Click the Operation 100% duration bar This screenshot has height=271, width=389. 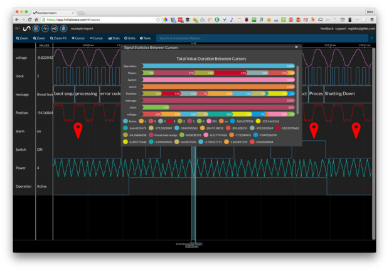(216, 66)
